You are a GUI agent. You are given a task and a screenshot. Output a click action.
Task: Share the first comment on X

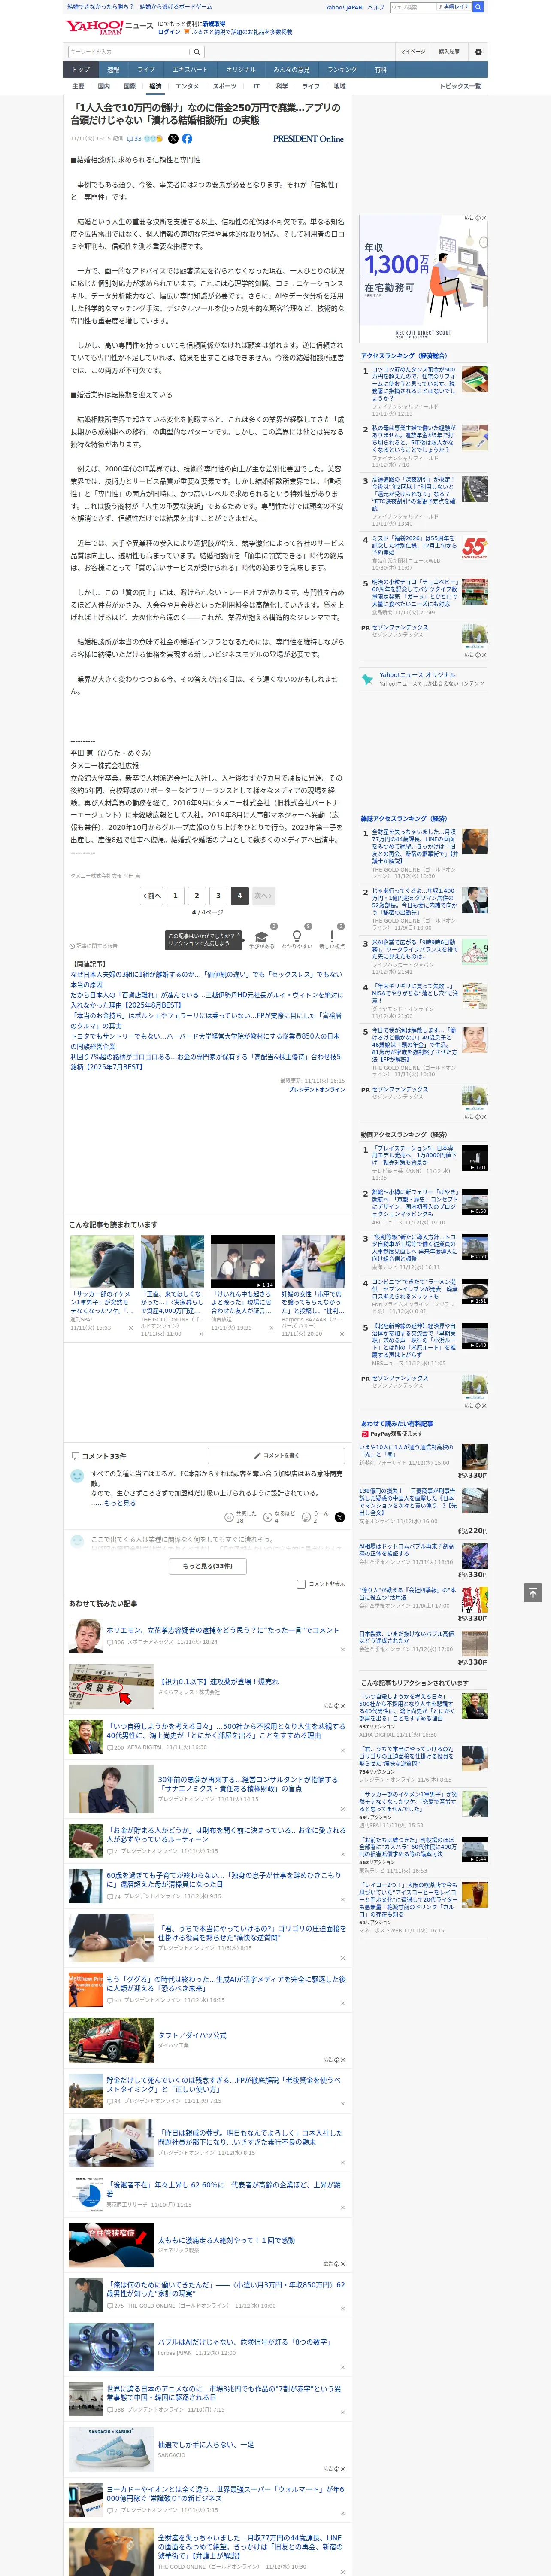click(x=340, y=1517)
